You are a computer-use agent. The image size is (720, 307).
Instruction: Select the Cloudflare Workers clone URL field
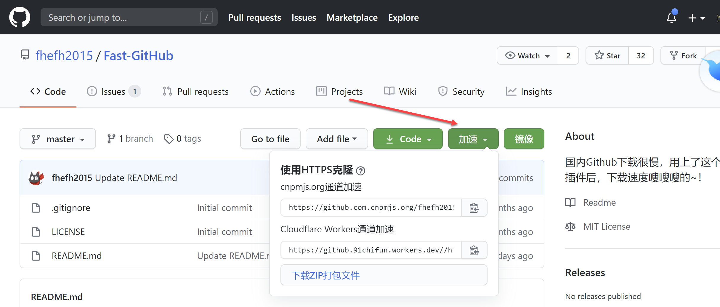click(x=371, y=250)
